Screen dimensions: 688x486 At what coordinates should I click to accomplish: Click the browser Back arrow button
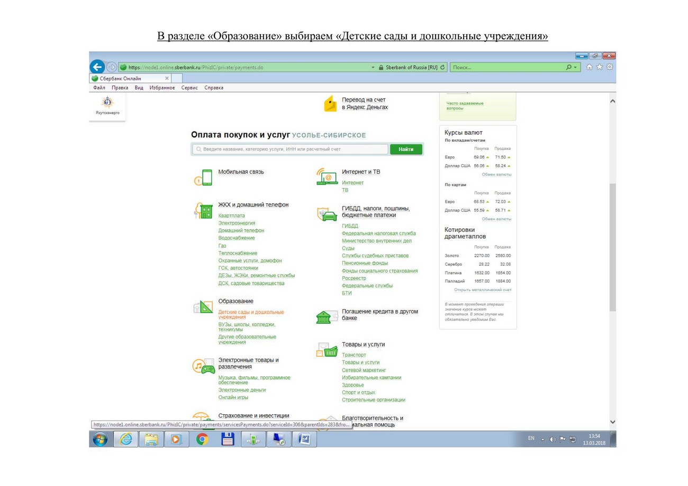click(97, 67)
